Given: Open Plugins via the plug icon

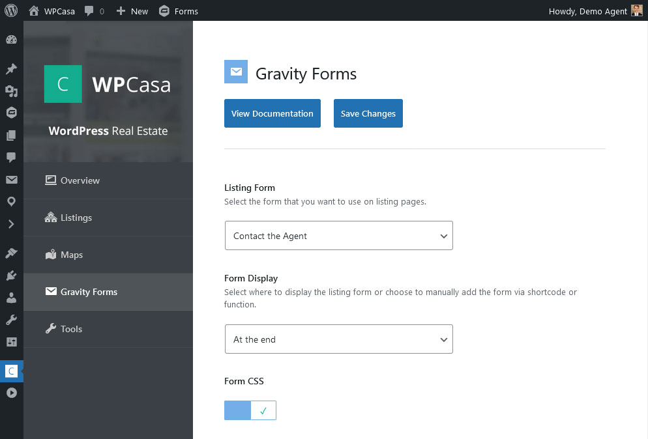Looking at the screenshot, I should pos(11,276).
